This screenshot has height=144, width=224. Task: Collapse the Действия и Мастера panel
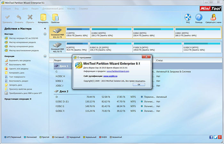45,28
